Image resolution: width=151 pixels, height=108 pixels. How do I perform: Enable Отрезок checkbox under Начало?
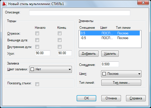coord(37,33)
